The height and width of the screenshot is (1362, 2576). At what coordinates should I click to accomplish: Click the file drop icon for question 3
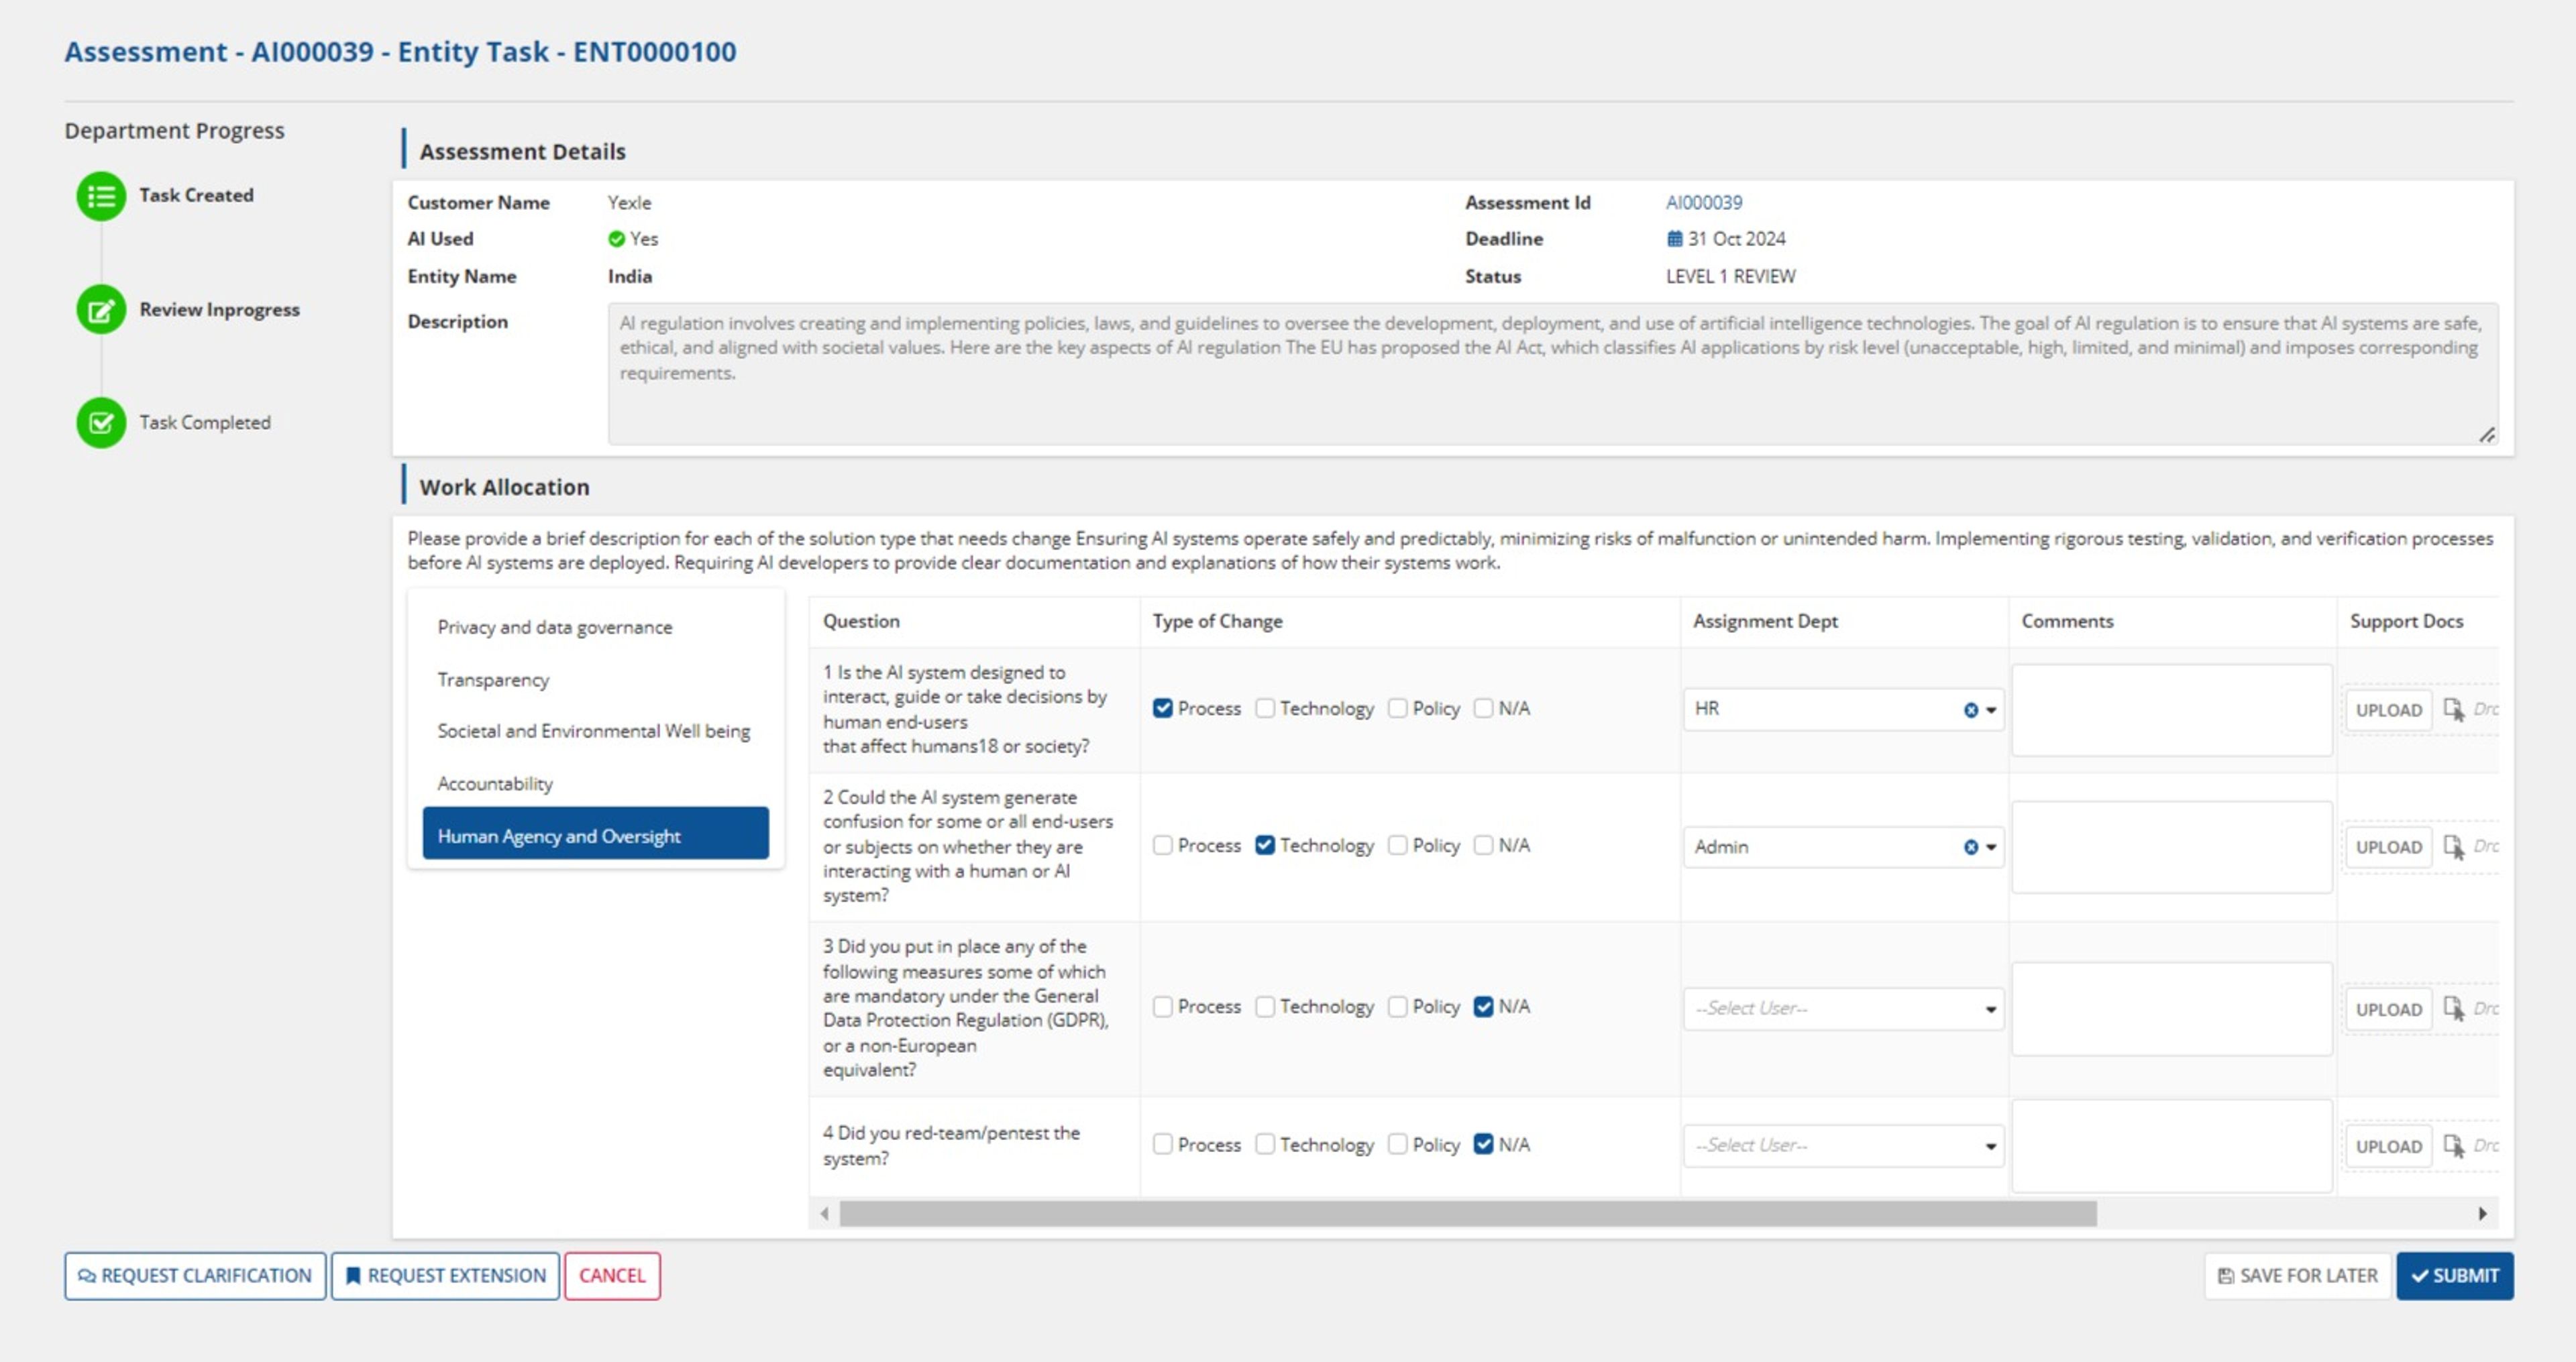[x=2453, y=1008]
